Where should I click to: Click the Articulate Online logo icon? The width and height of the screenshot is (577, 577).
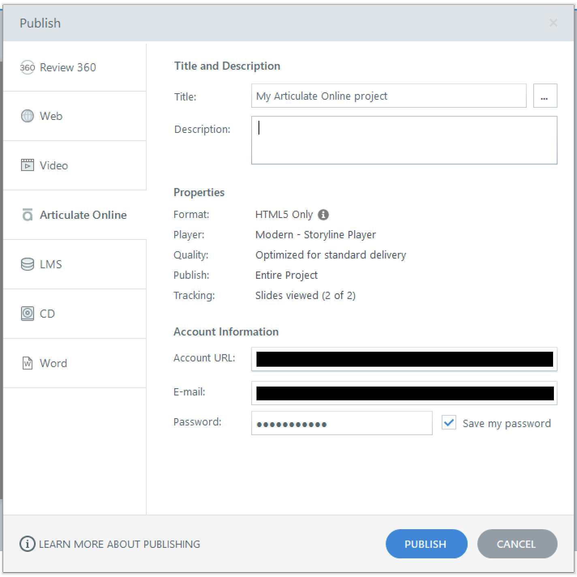[27, 215]
